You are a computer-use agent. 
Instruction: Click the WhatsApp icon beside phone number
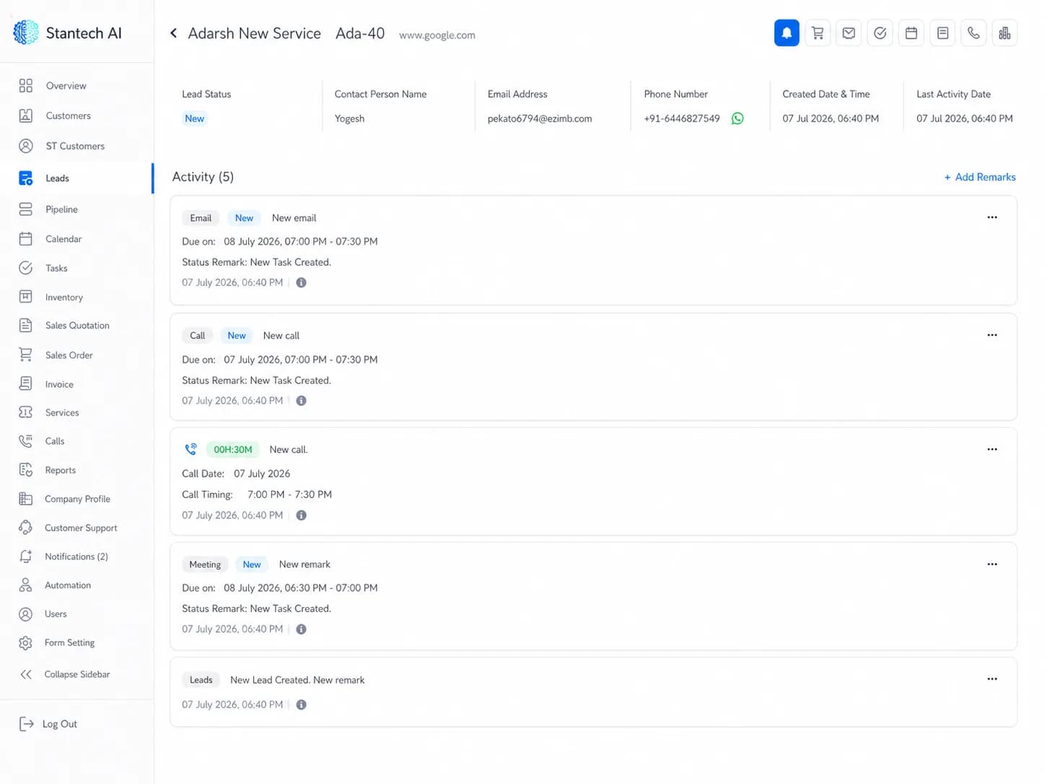(738, 118)
